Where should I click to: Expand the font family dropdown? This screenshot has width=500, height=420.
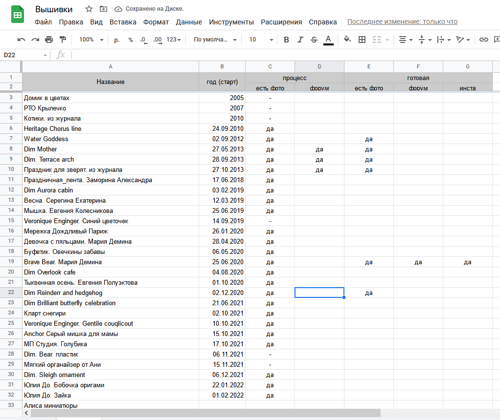tap(215, 40)
